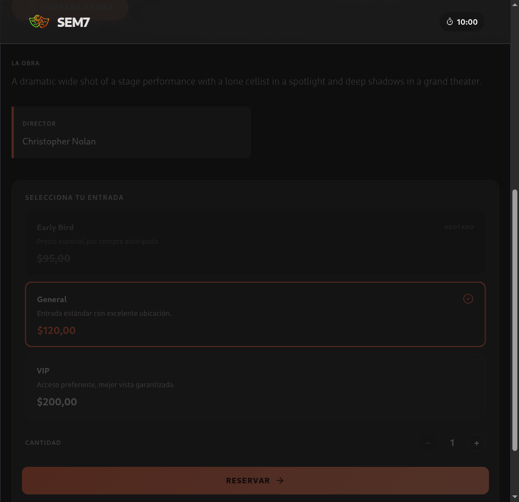The width and height of the screenshot is (519, 502).
Task: Click the crossed-out $95,00 price
Action: [x=54, y=259]
